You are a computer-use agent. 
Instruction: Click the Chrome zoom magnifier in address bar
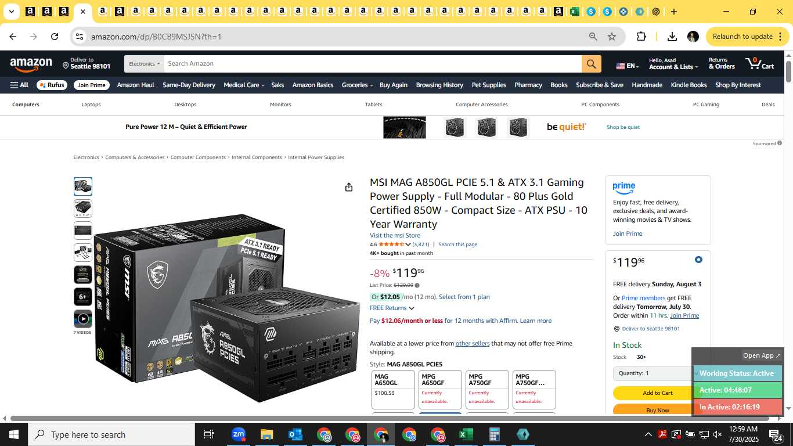click(593, 37)
